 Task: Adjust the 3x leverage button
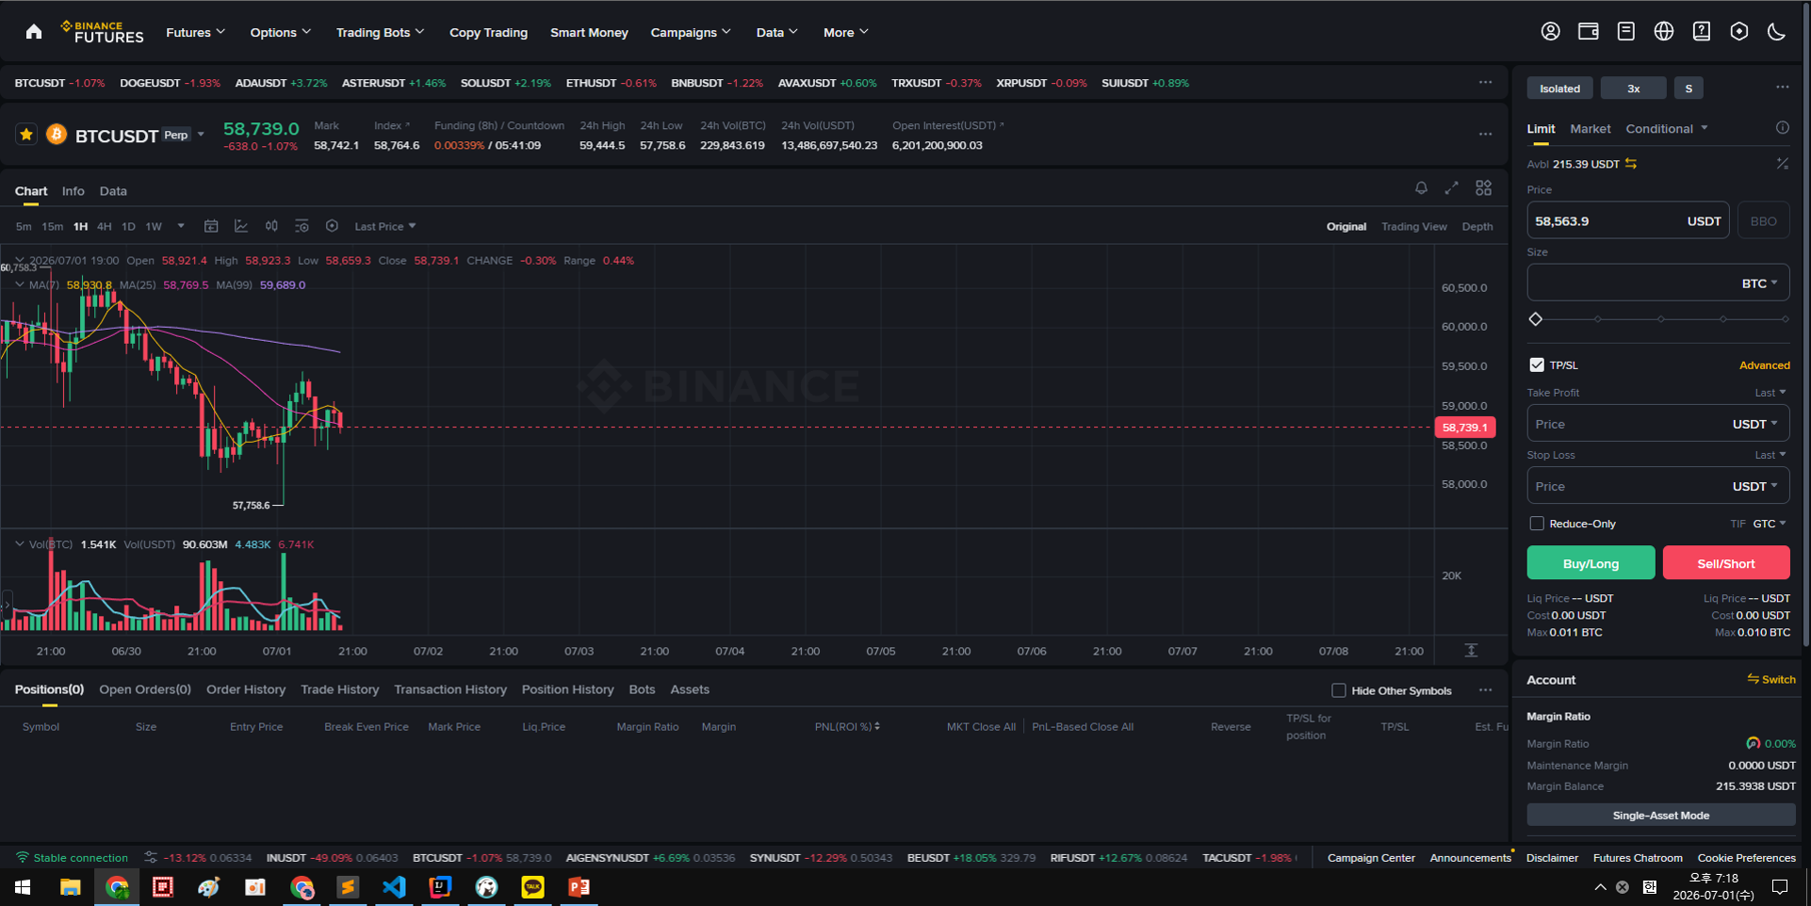point(1633,89)
